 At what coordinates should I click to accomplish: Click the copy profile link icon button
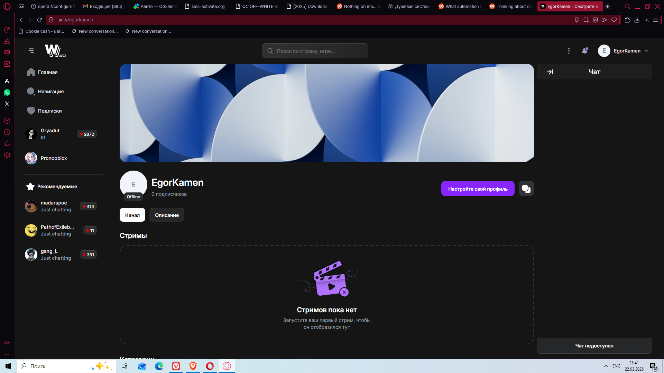526,189
